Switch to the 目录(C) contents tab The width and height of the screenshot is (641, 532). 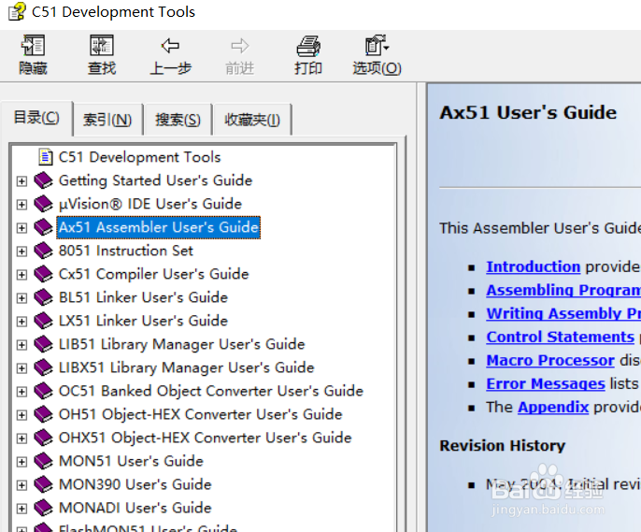pos(36,118)
